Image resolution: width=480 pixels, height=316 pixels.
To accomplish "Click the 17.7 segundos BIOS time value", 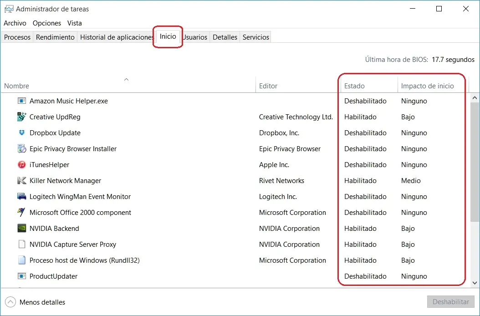I will click(x=453, y=59).
